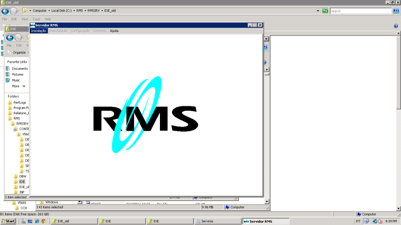Open the Help menu of EXE_old window
401x225 pixels.
(48, 19)
